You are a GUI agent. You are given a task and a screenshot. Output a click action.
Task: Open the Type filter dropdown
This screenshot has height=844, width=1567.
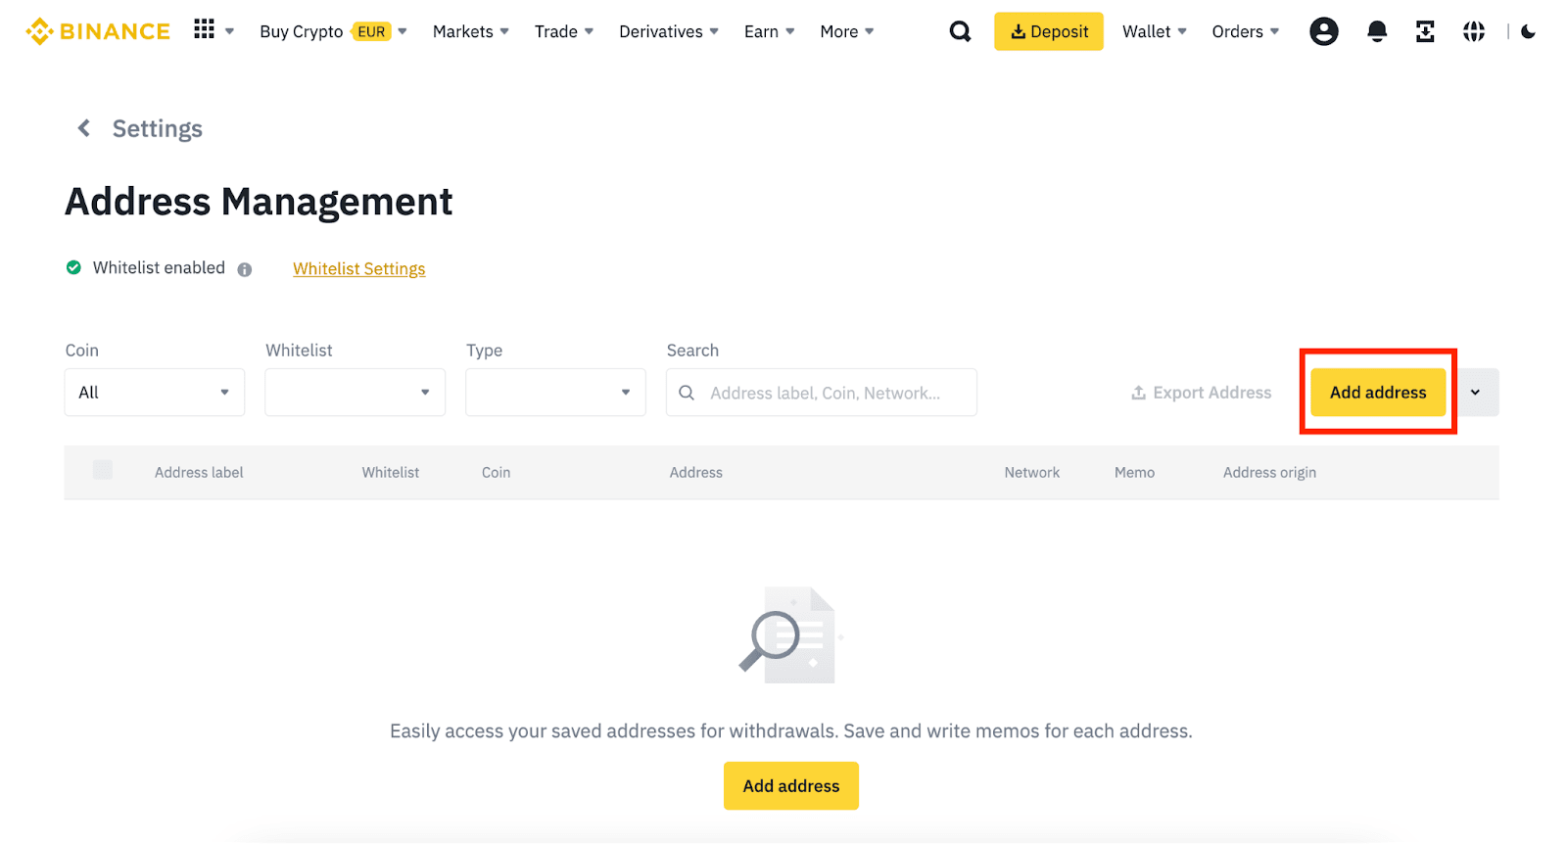555,393
